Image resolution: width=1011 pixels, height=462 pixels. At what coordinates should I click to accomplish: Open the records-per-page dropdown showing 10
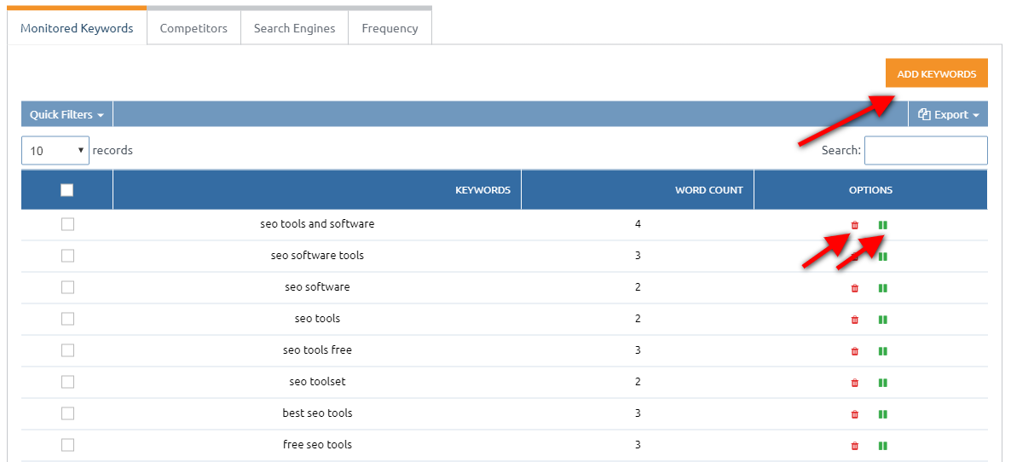point(55,151)
